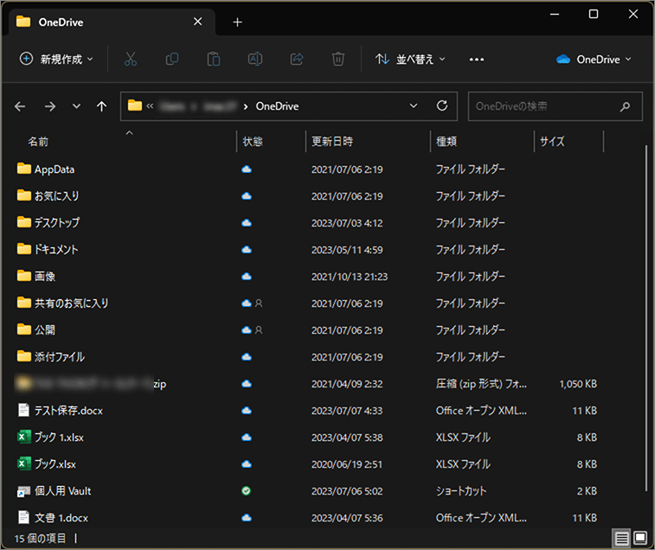Sort by the 名前 column header
The image size is (655, 550).
[38, 142]
